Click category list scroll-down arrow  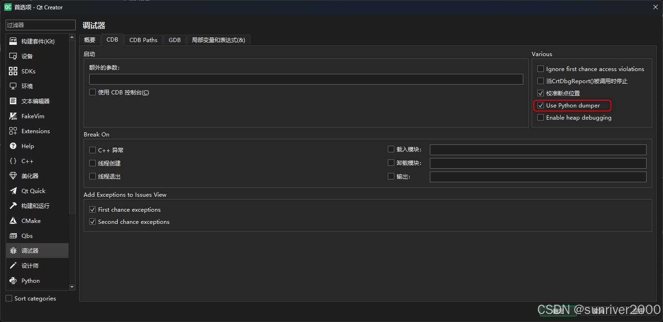coord(72,287)
